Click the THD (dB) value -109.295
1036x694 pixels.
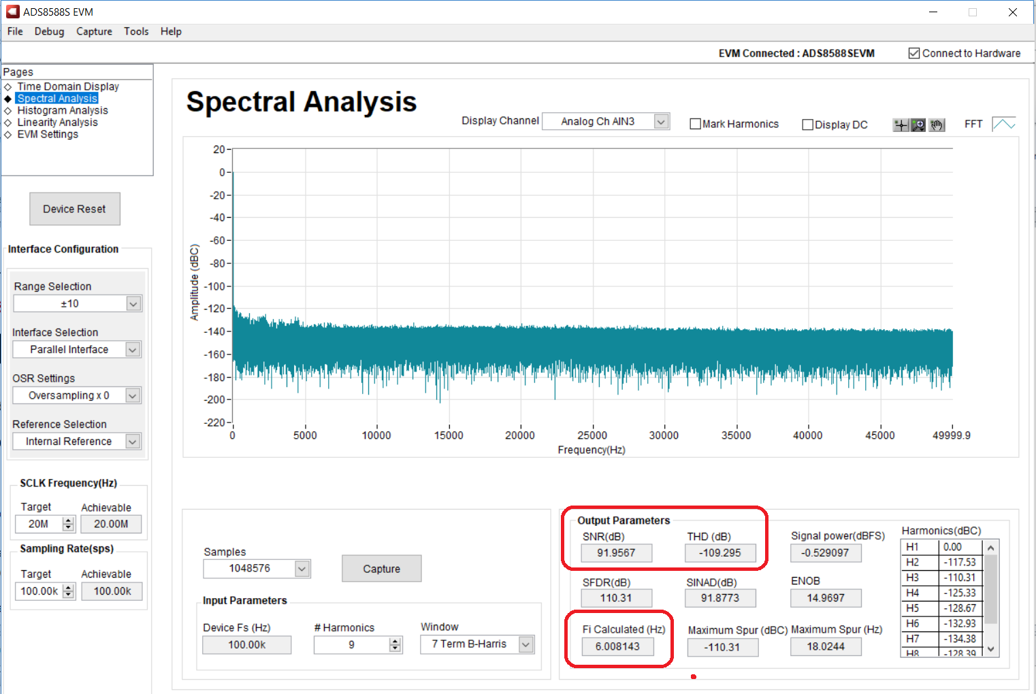coord(720,552)
